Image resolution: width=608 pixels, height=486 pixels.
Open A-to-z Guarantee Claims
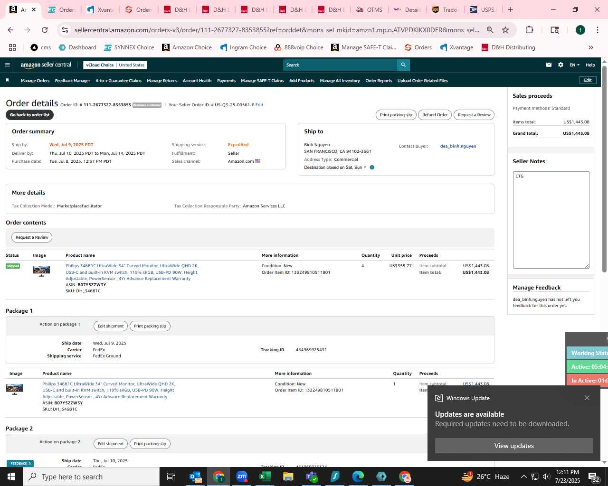[x=119, y=81]
